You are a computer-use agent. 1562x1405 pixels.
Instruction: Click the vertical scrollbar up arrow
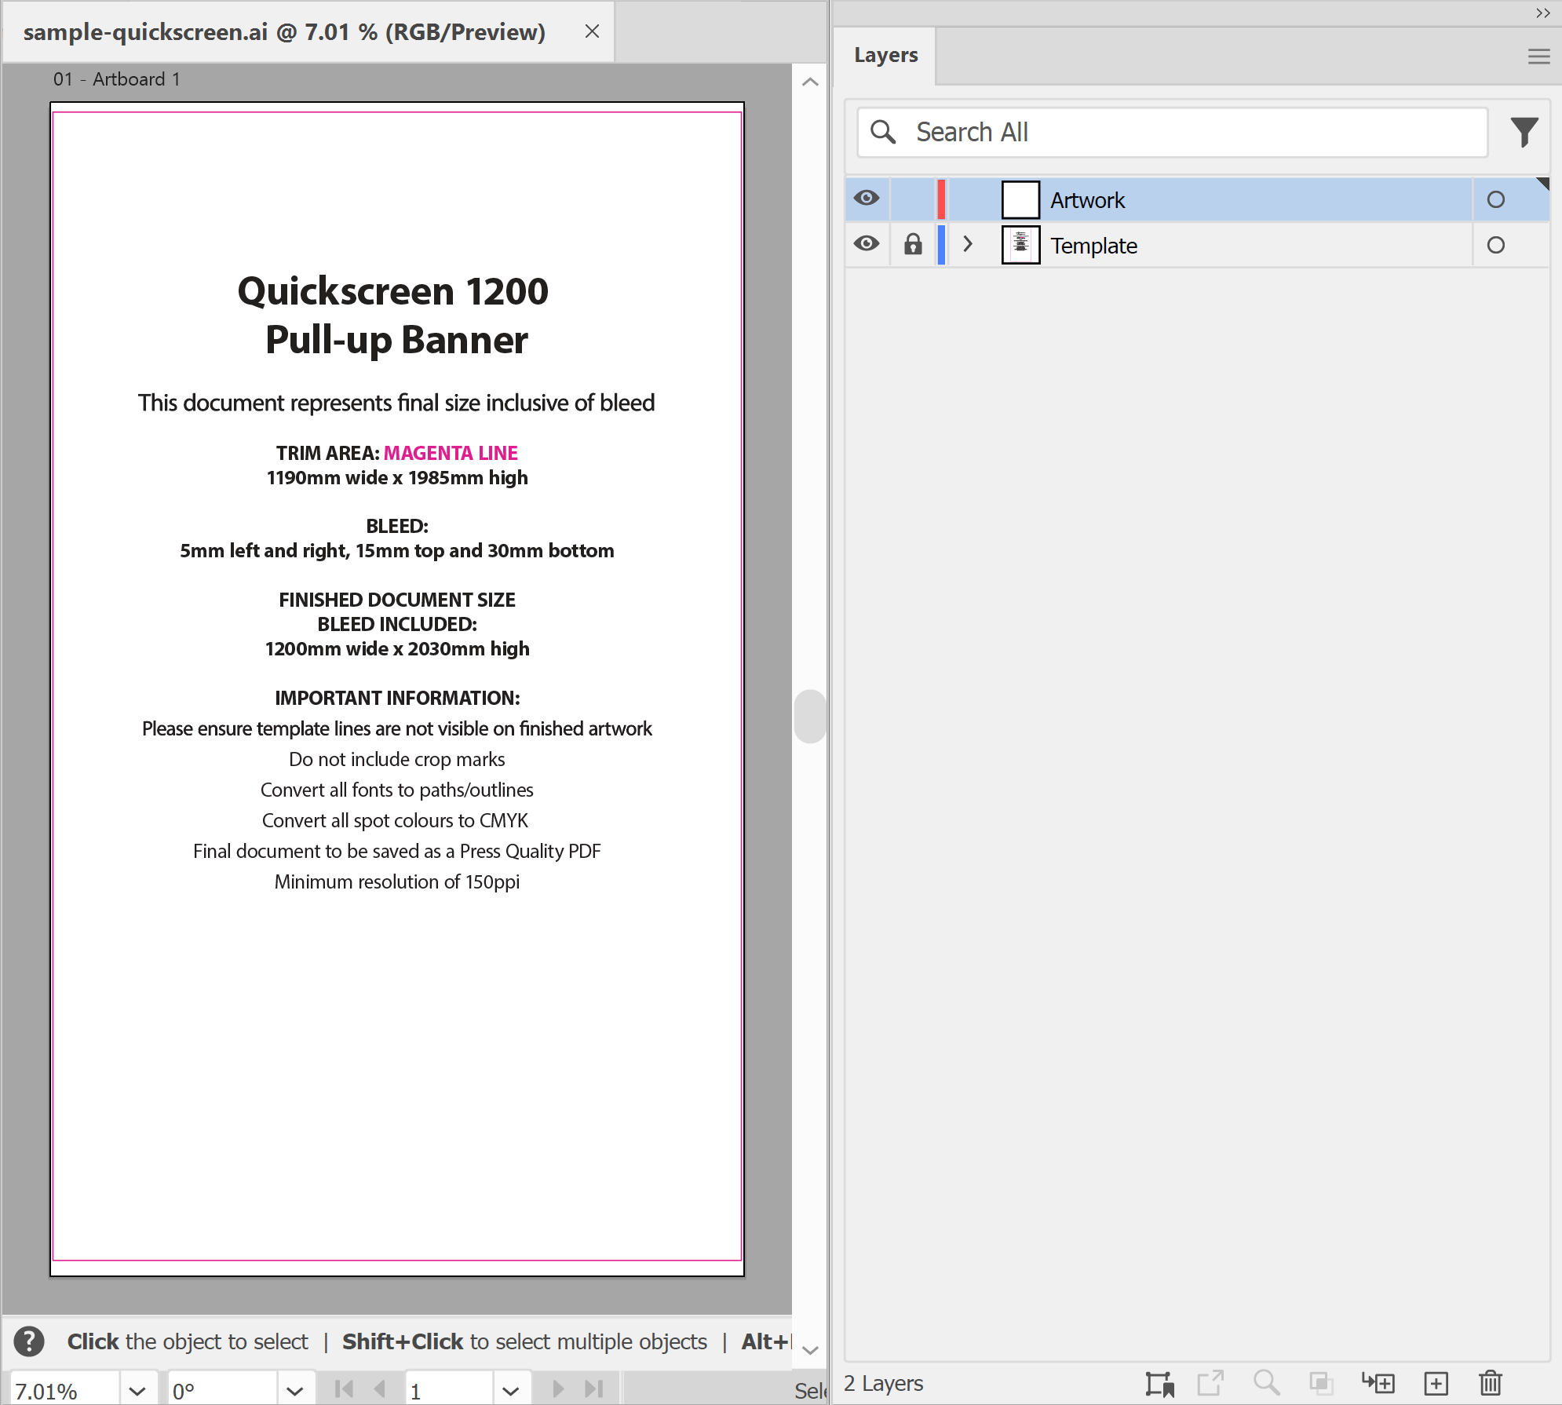pyautogui.click(x=810, y=82)
